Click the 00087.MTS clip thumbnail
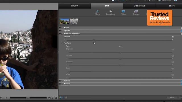182x102 pixels. click(65, 21)
